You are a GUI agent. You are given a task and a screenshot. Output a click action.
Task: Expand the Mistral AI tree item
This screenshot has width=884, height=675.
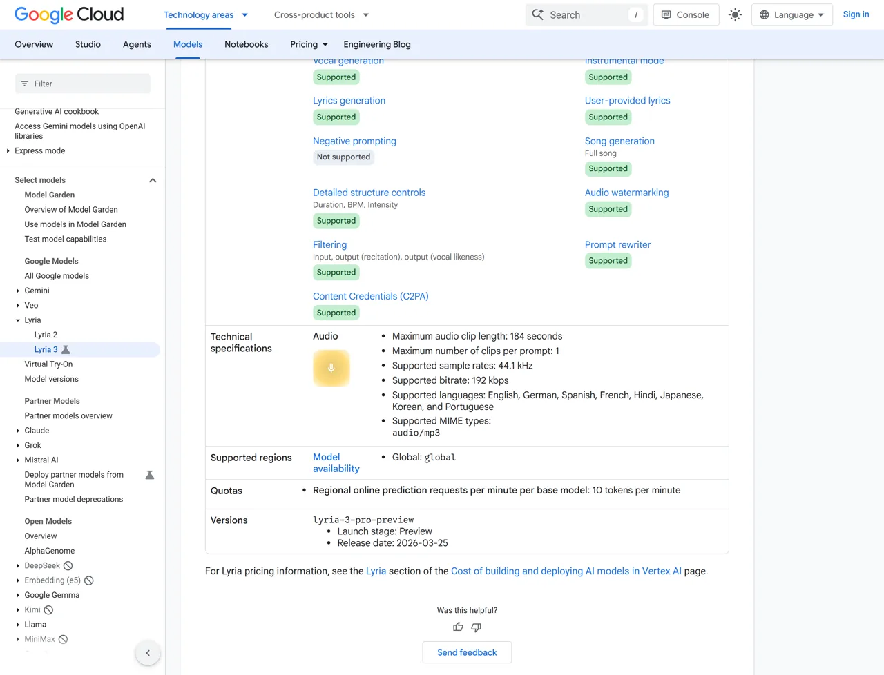pos(18,460)
